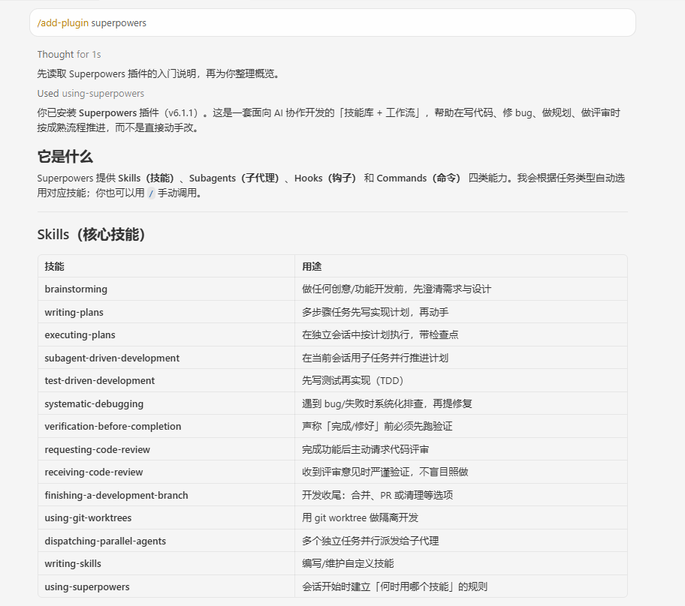Select the 'writing-skills' table cell

coord(167,564)
